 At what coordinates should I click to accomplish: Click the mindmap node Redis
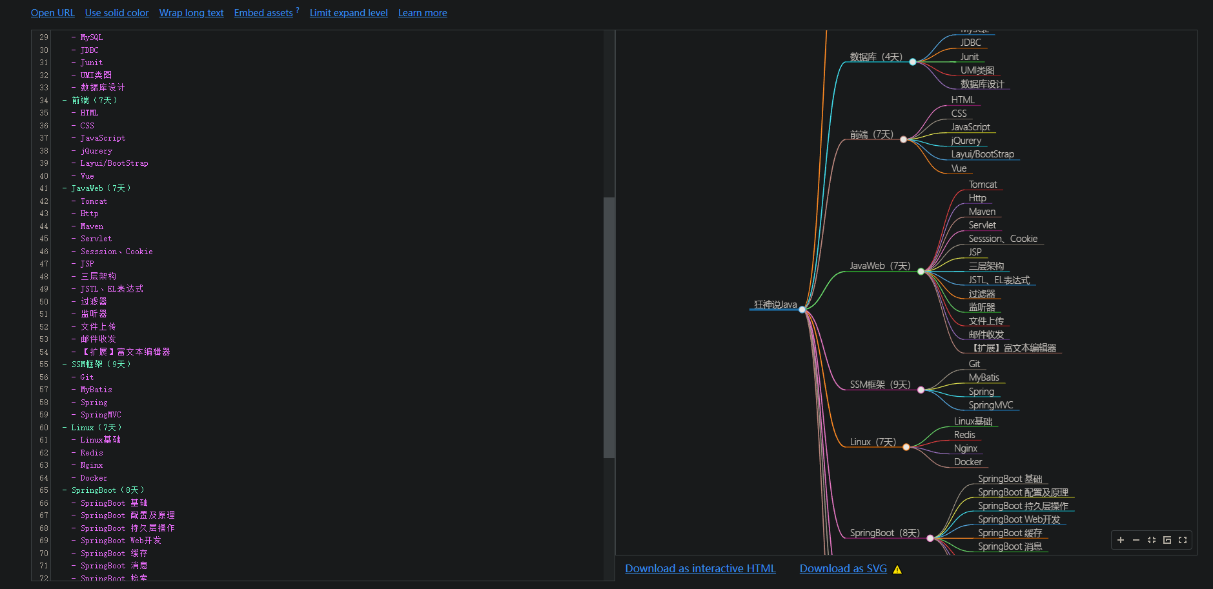coord(964,435)
